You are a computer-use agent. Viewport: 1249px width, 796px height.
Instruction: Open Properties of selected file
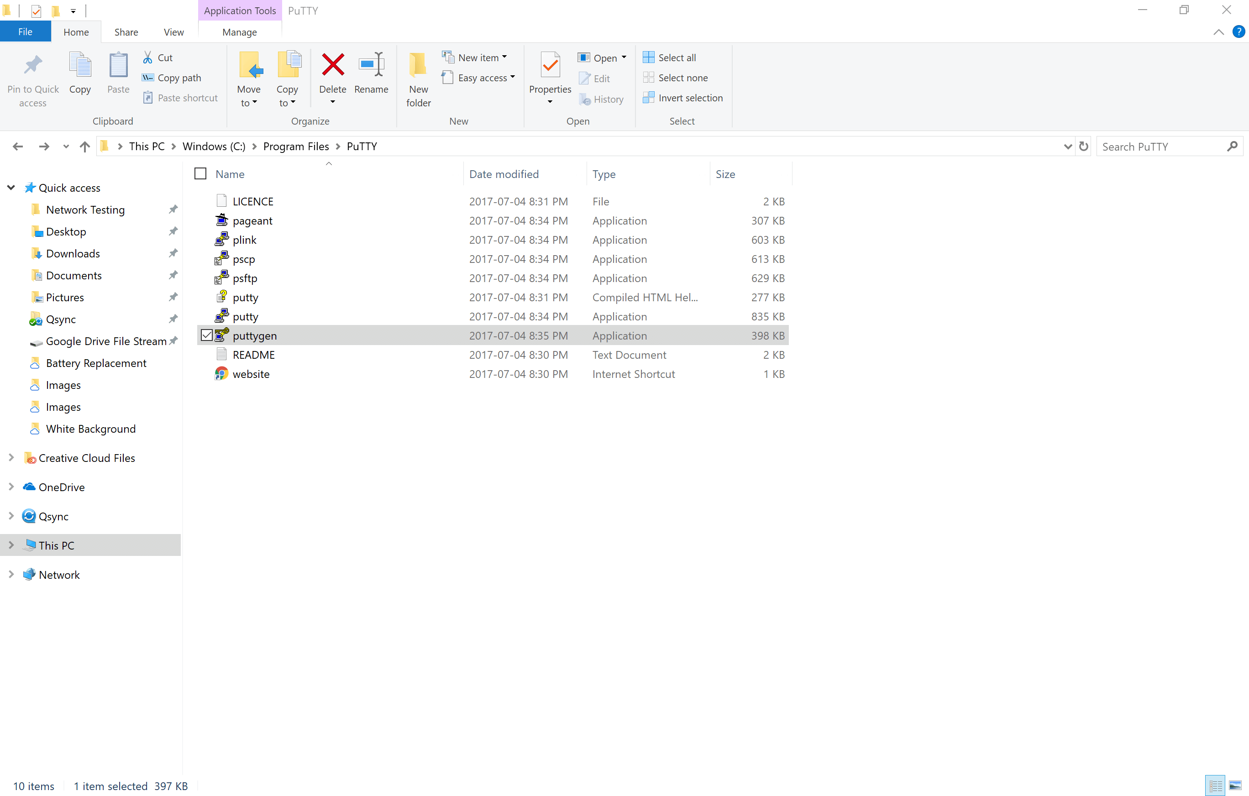(x=550, y=73)
